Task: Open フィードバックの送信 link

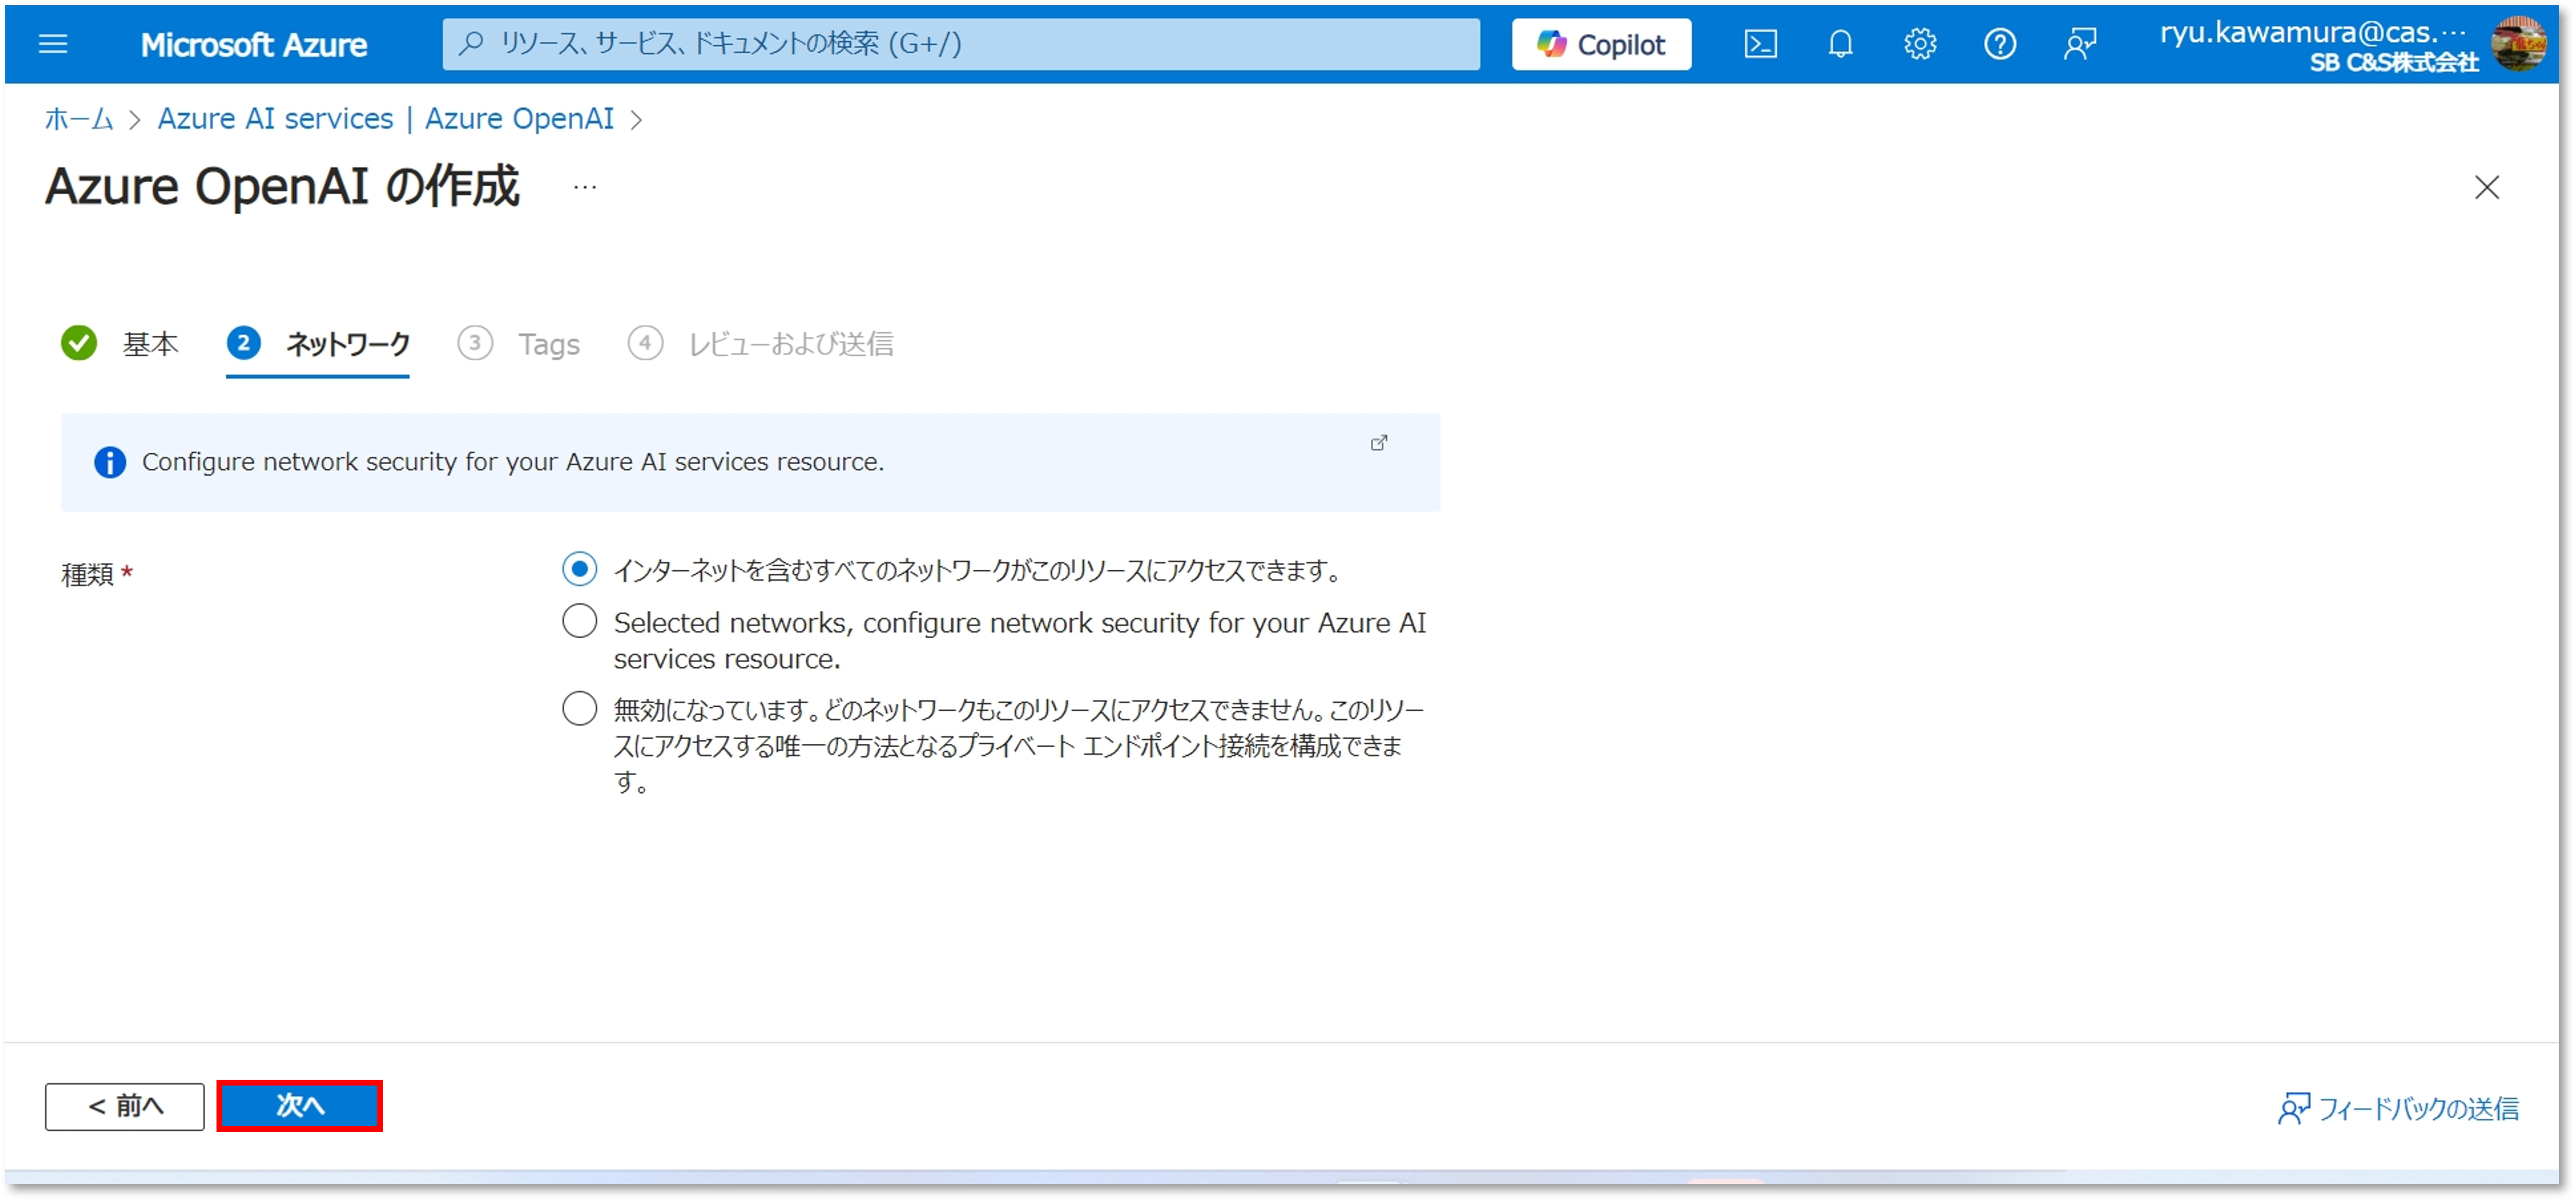Action: (2398, 1108)
